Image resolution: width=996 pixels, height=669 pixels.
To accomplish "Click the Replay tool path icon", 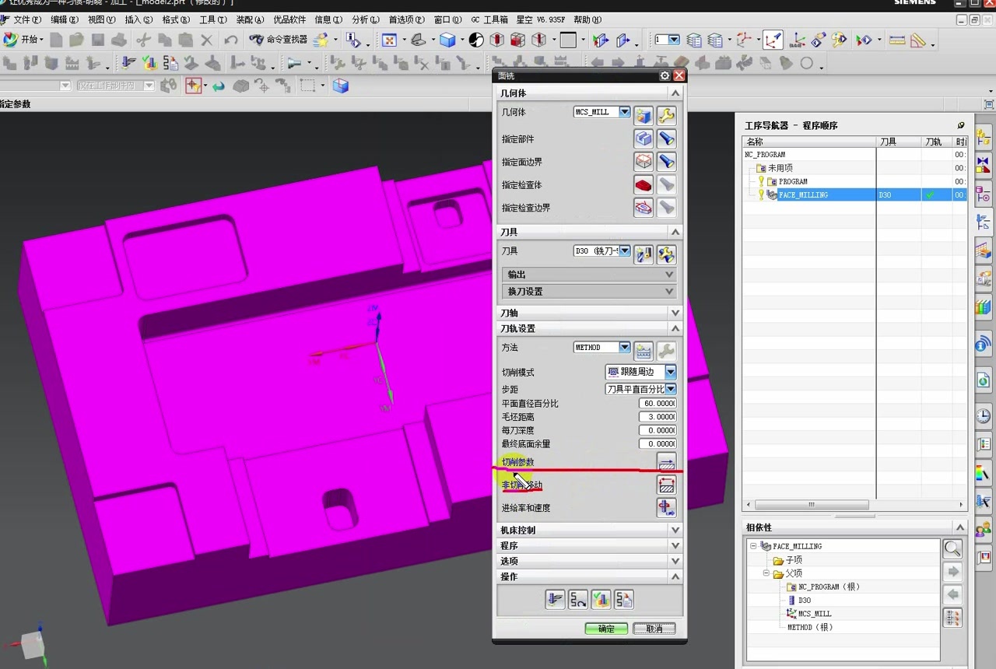I will pyautogui.click(x=577, y=599).
